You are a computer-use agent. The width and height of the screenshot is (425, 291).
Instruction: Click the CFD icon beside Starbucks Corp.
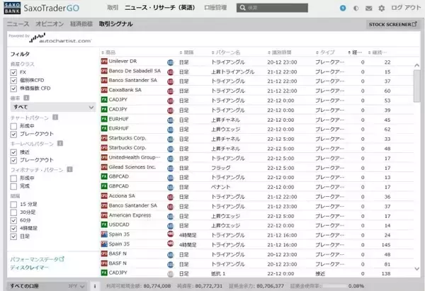(105, 139)
